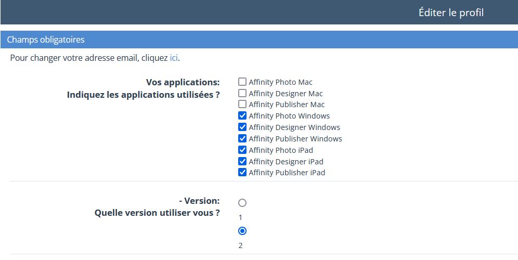Viewport: 518px width, 260px height.
Task: Click the 'Affinity Designer Windows' label text
Action: pos(294,127)
